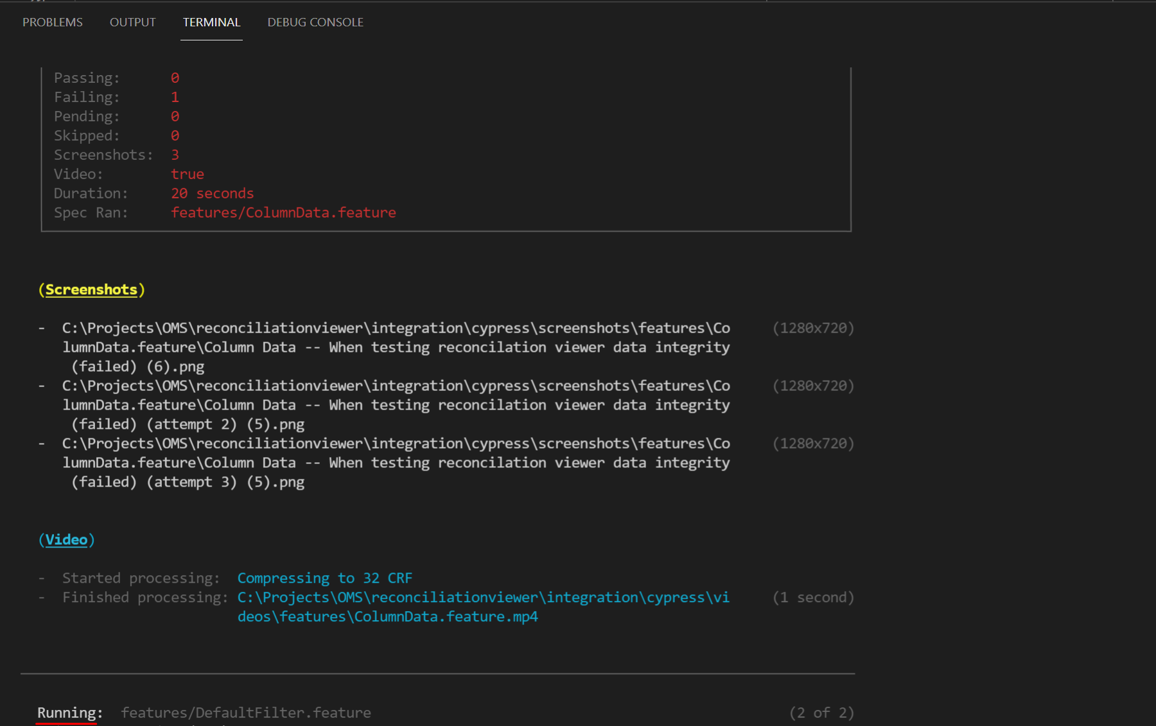Click the Failing count value 1
This screenshot has width=1156, height=726.
coord(175,97)
